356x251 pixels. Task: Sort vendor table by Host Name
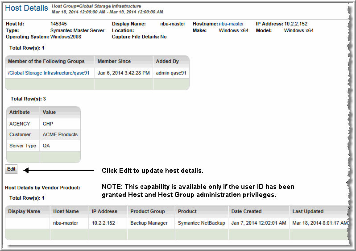pos(66,211)
